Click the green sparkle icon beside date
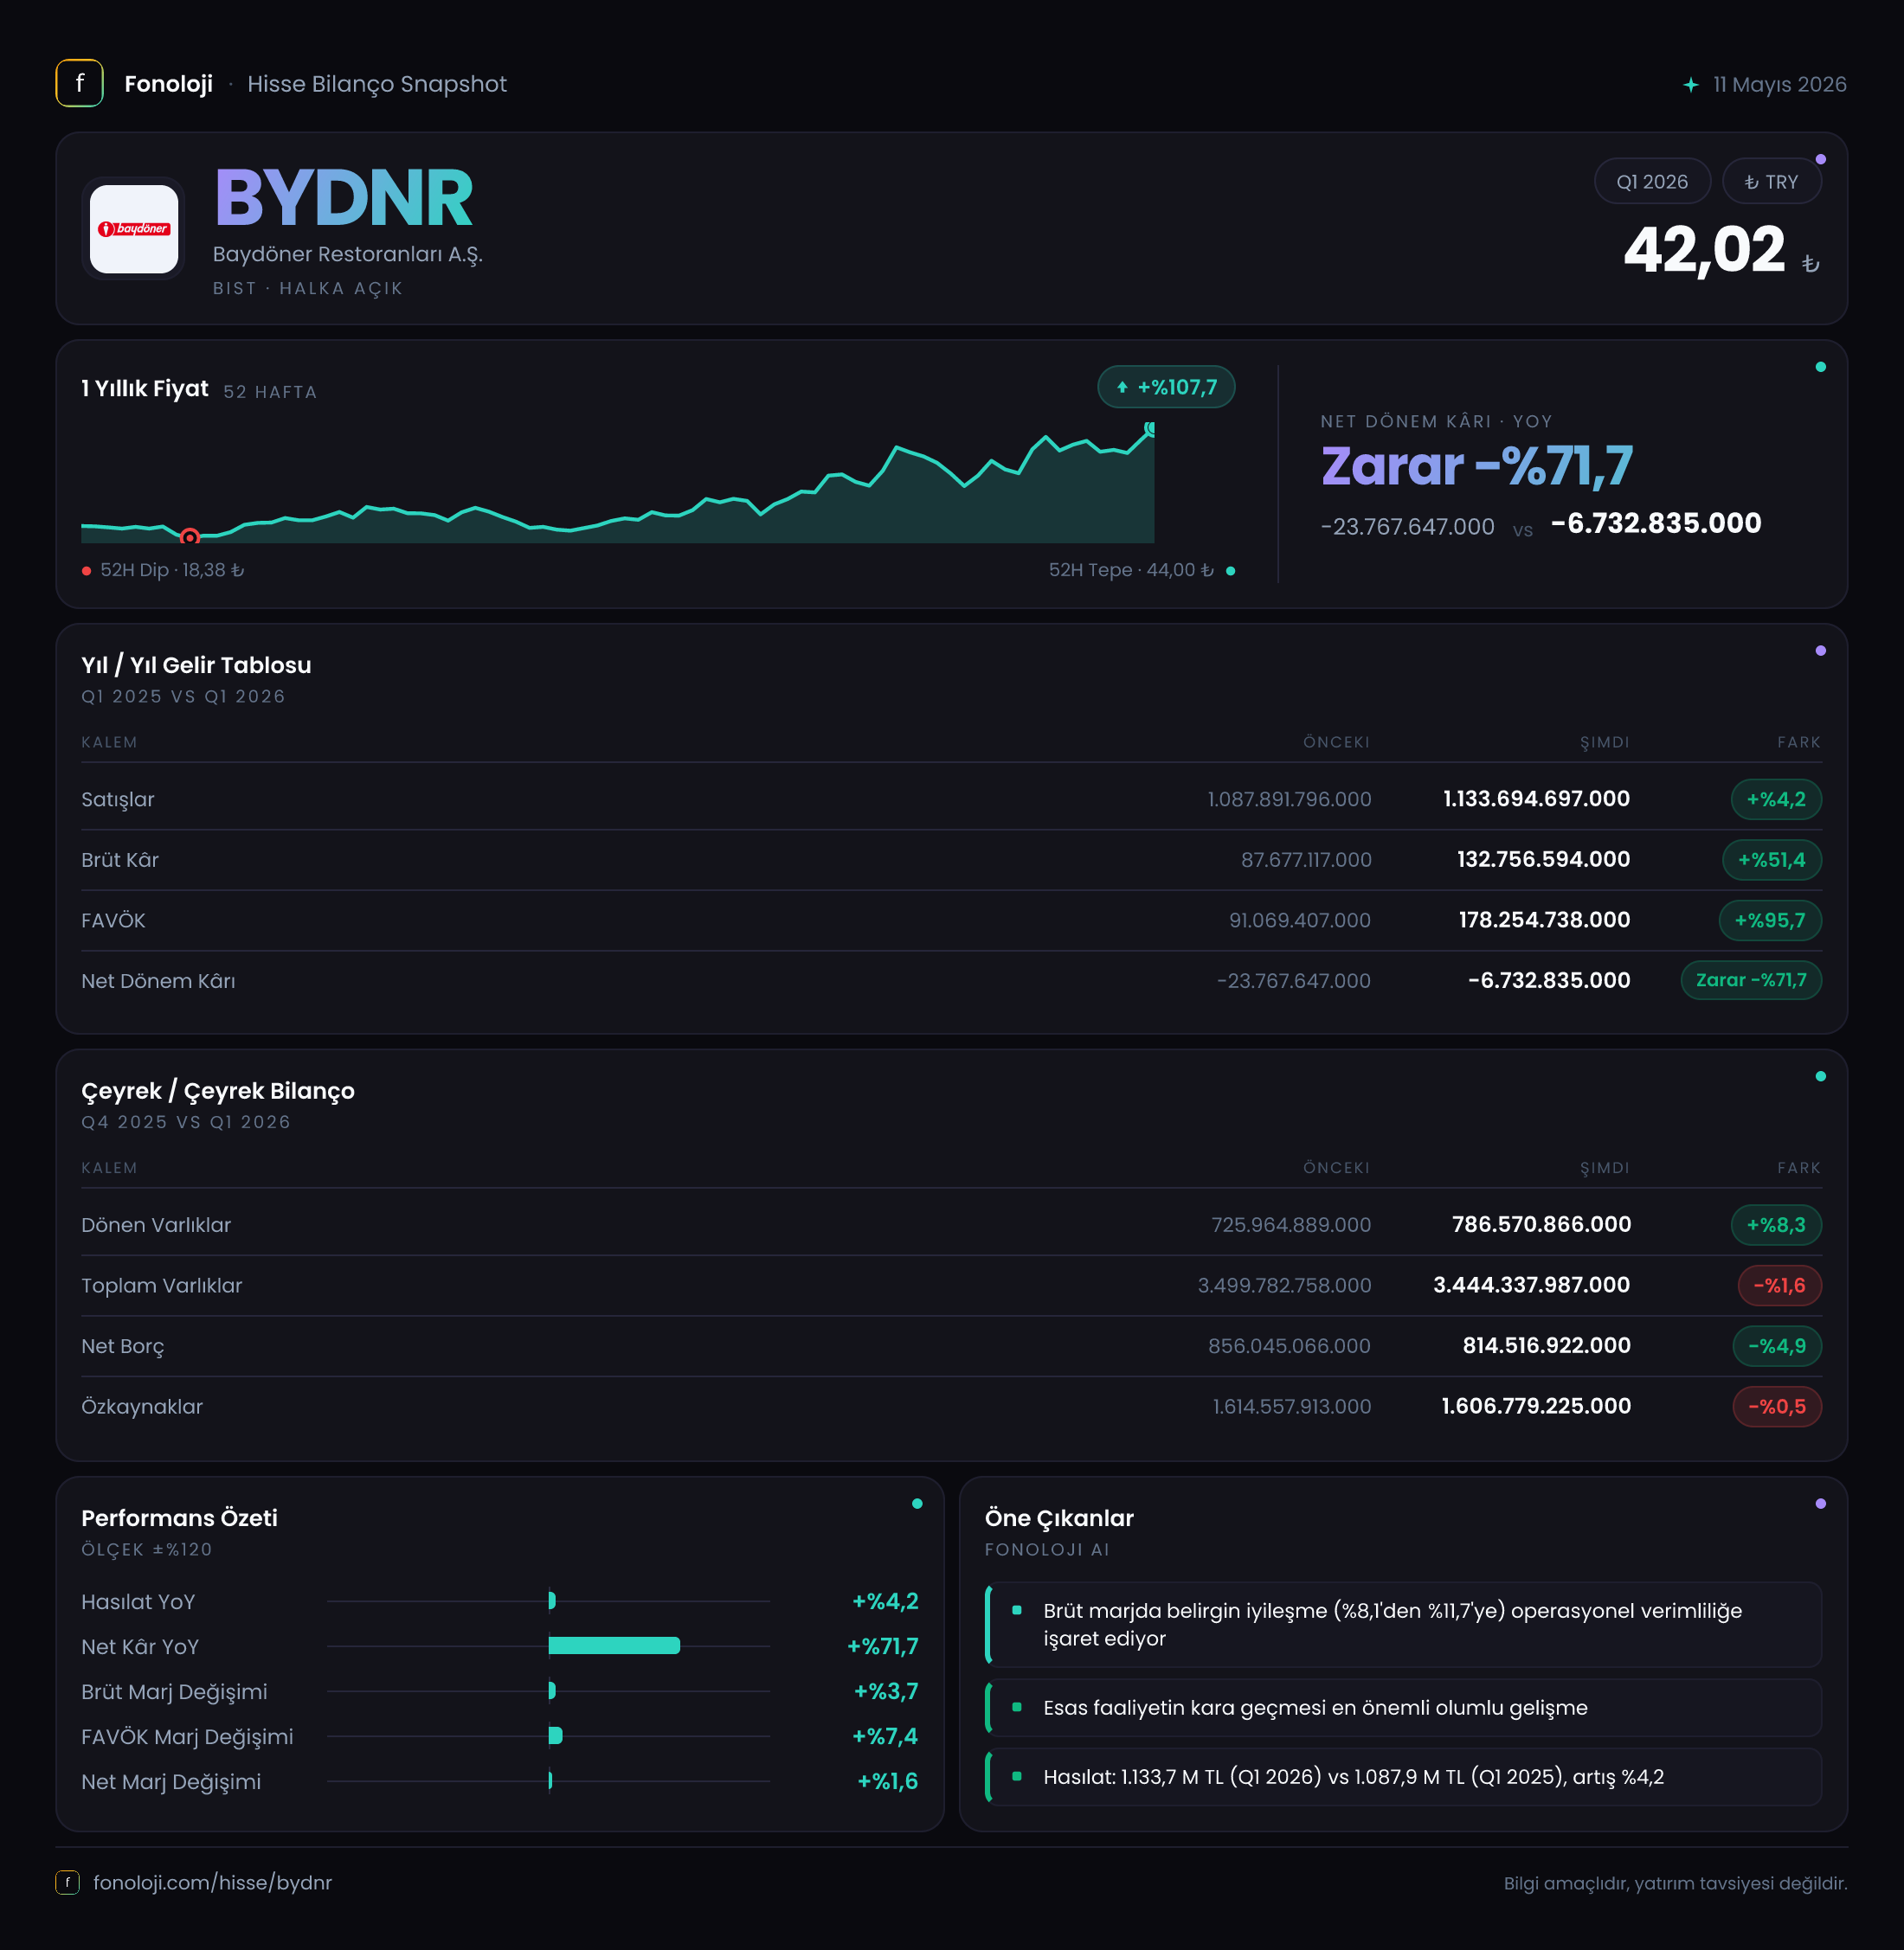This screenshot has height=1950, width=1904. pyautogui.click(x=1690, y=85)
